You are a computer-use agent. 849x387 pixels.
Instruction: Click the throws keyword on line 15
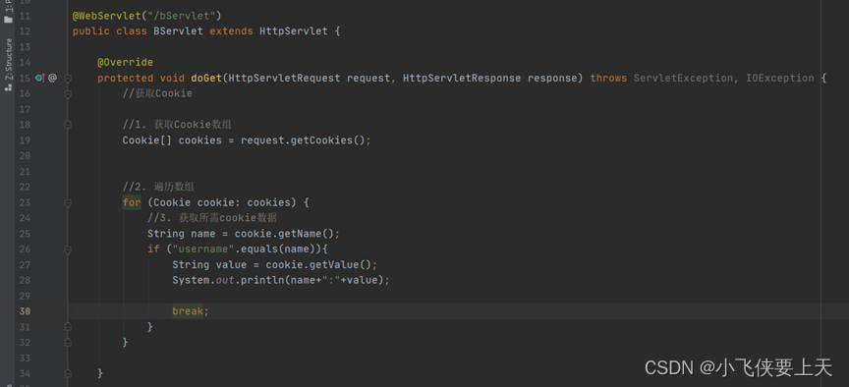point(608,78)
